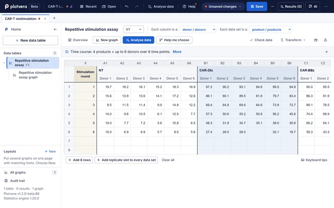Switch to the Overview view

click(x=78, y=40)
